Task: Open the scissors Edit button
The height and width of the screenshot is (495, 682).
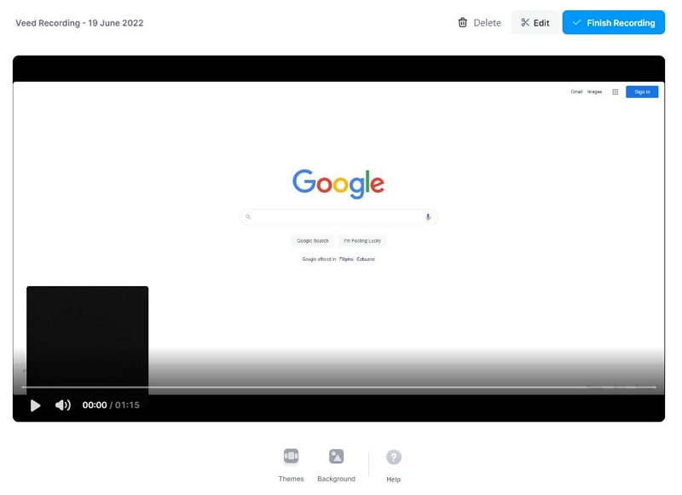Action: coord(535,23)
